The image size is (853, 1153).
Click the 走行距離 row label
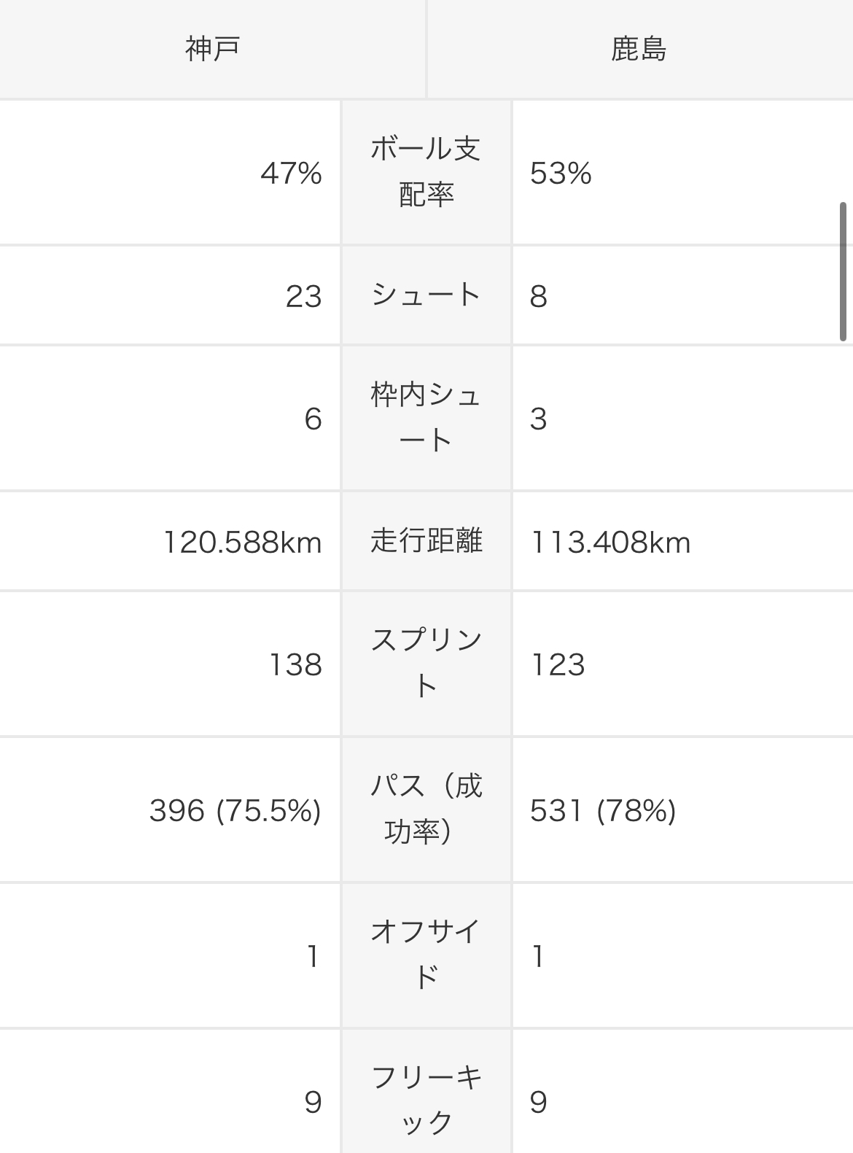426,542
